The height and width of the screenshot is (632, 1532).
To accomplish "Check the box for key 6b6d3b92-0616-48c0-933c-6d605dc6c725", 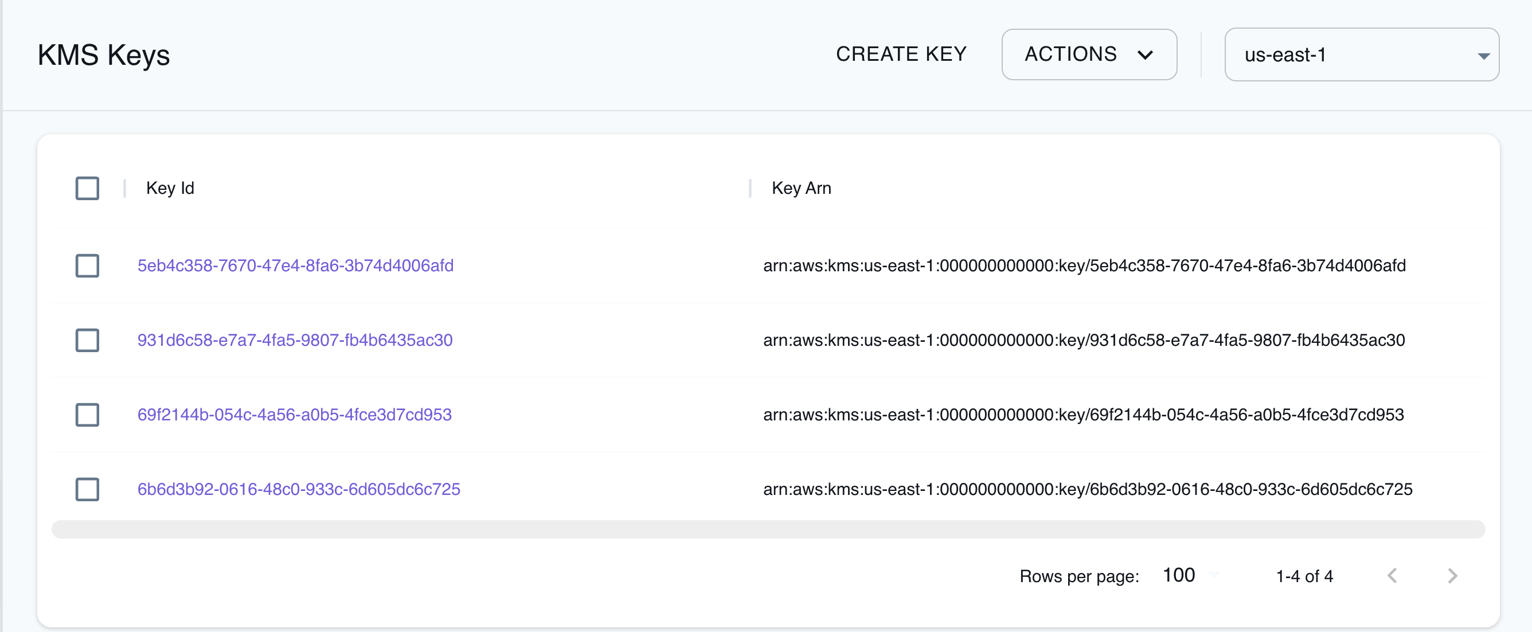I will point(87,489).
